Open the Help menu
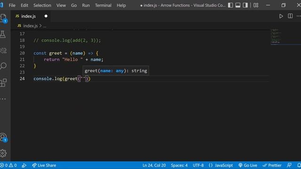The height and width of the screenshot is (169, 301). pos(121,5)
